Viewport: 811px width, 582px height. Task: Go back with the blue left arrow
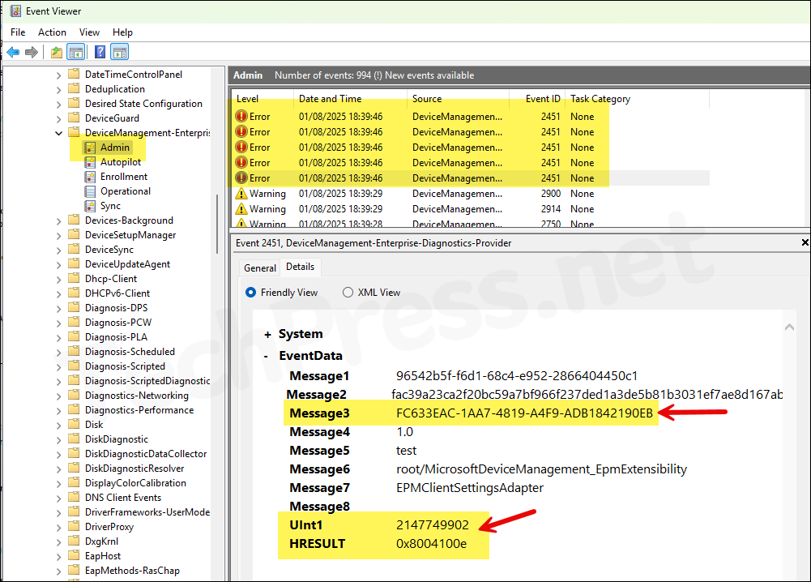pyautogui.click(x=13, y=52)
